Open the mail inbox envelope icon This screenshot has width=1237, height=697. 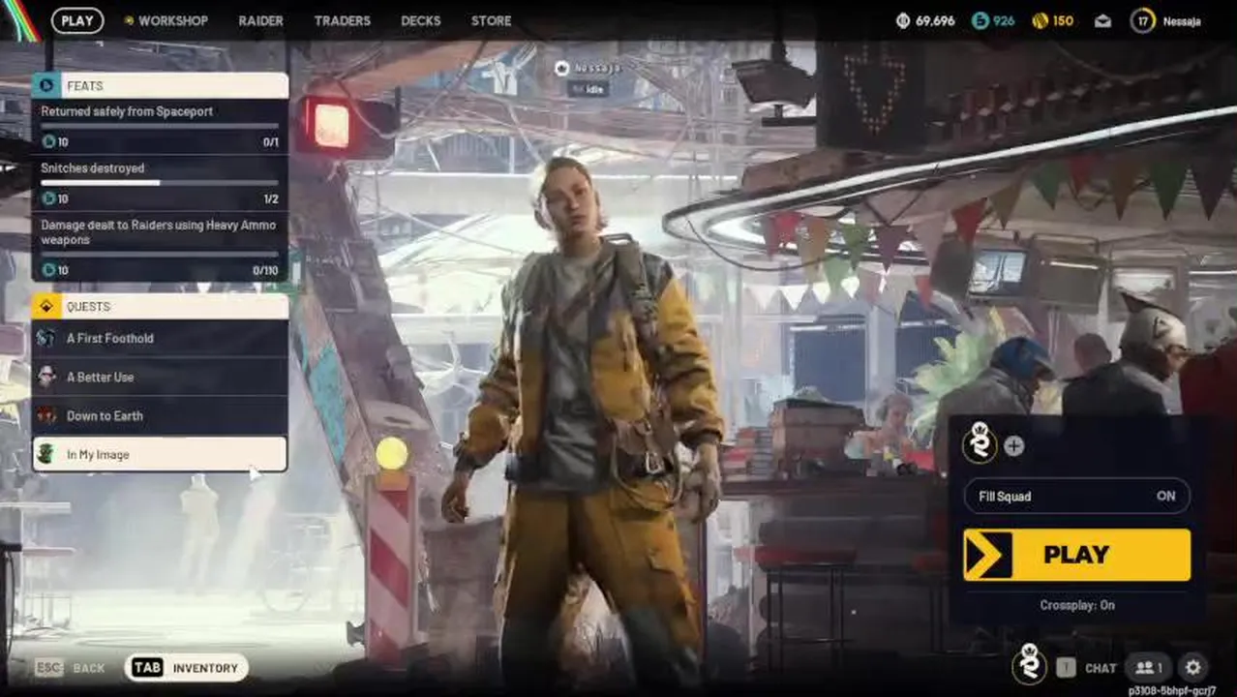pos(1102,21)
